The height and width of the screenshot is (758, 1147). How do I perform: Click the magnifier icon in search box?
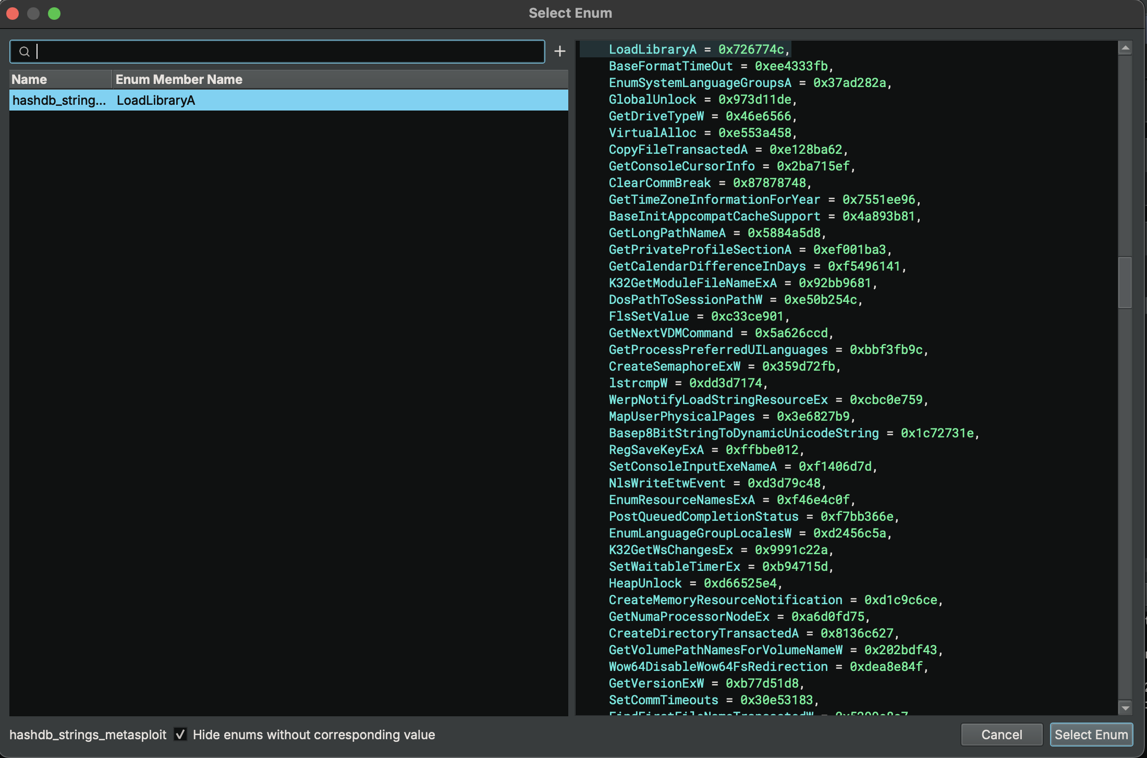click(x=24, y=51)
